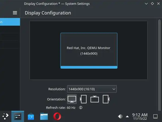This screenshot has height=122, width=162.
Task: Minimize window with the down-chevron title button
Action: coord(146,4)
